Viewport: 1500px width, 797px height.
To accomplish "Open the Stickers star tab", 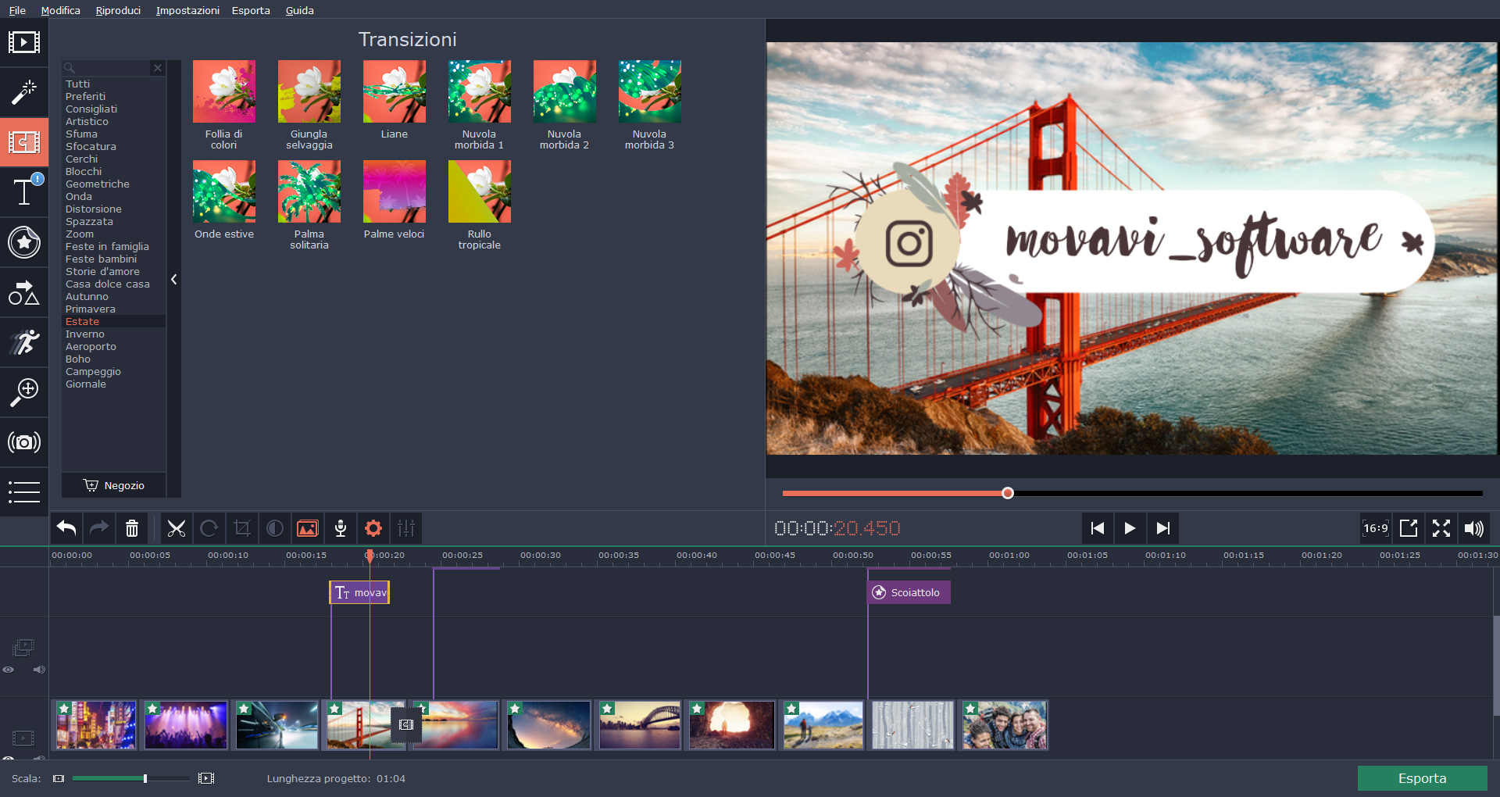I will 23,242.
